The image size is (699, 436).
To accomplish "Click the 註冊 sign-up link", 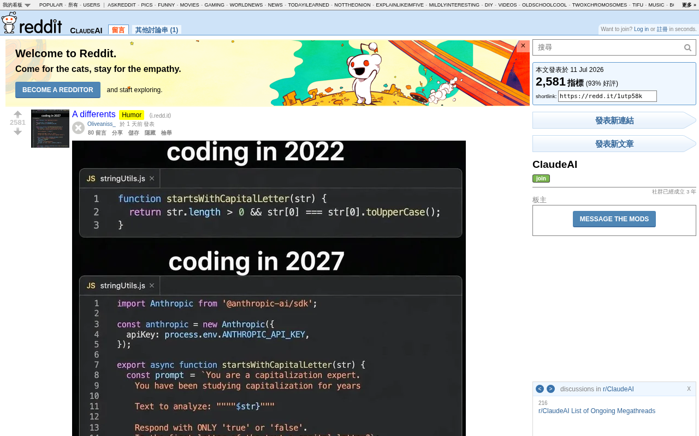I will pos(662,29).
